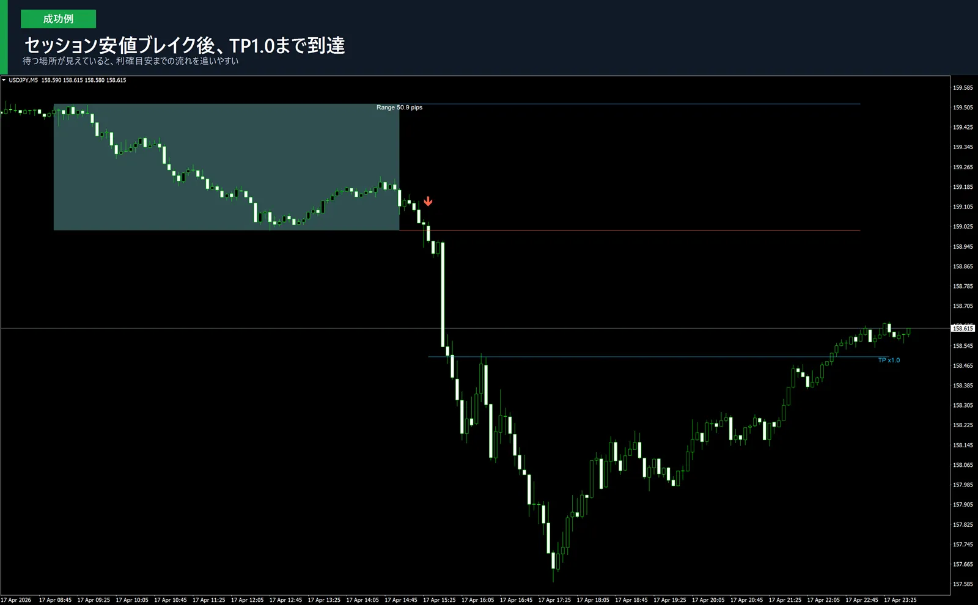This screenshot has height=605, width=978.
Task: Click the green 成功例 badge
Action: coord(58,19)
